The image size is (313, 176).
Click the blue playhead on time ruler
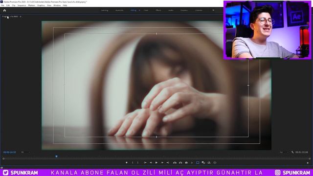57,156
